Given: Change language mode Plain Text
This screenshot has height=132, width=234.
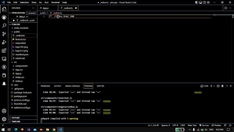Looking at the screenshot, I should tap(192, 125).
